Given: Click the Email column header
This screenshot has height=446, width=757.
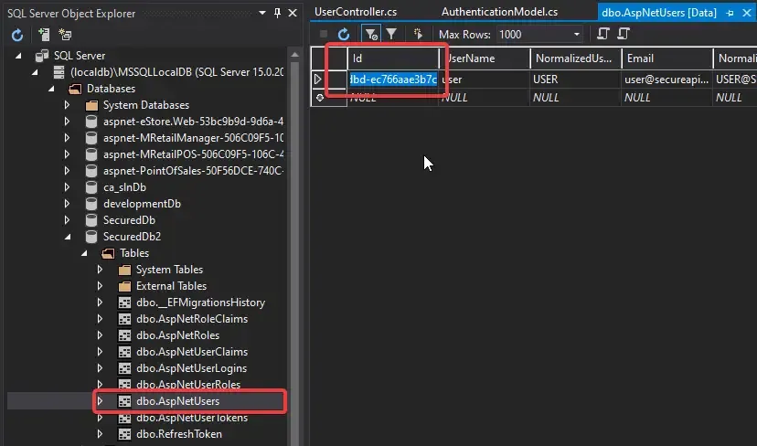Looking at the screenshot, I should pyautogui.click(x=666, y=58).
